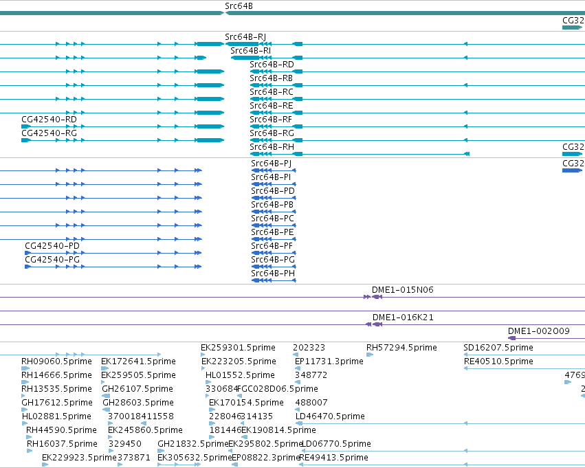Open the EK245860.5prime EST label
The image size is (585, 468).
145,431
